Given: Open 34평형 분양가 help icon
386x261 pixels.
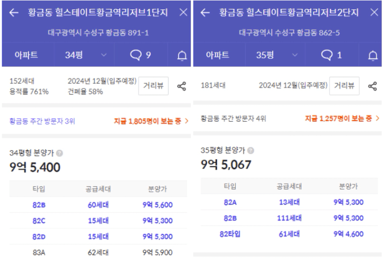Looking at the screenshot, I should [x=59, y=153].
